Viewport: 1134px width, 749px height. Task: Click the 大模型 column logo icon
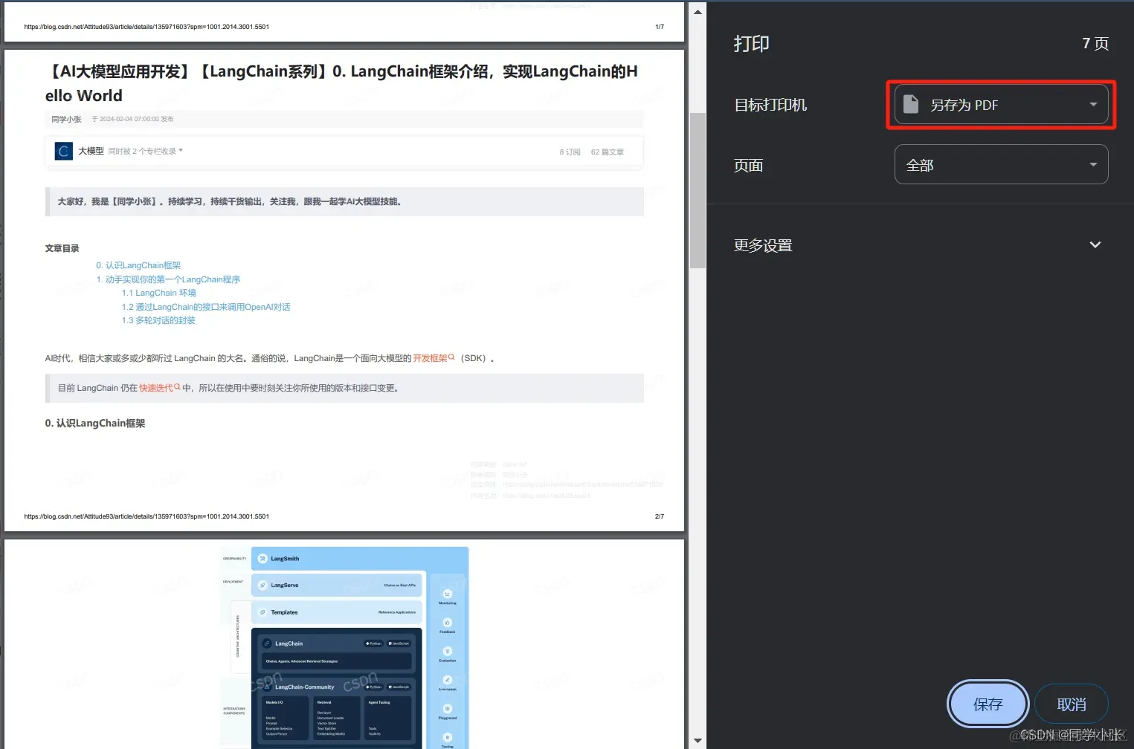point(64,152)
